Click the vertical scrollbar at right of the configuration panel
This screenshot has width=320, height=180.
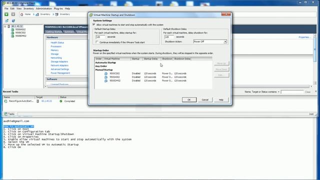point(314,59)
